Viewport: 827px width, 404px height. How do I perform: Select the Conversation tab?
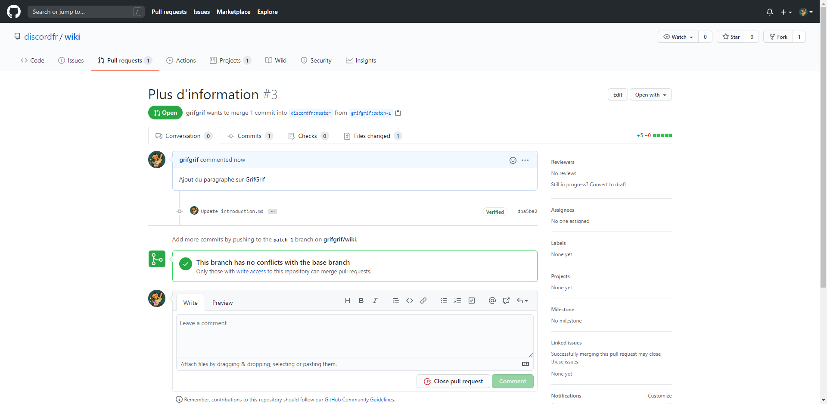tap(184, 136)
